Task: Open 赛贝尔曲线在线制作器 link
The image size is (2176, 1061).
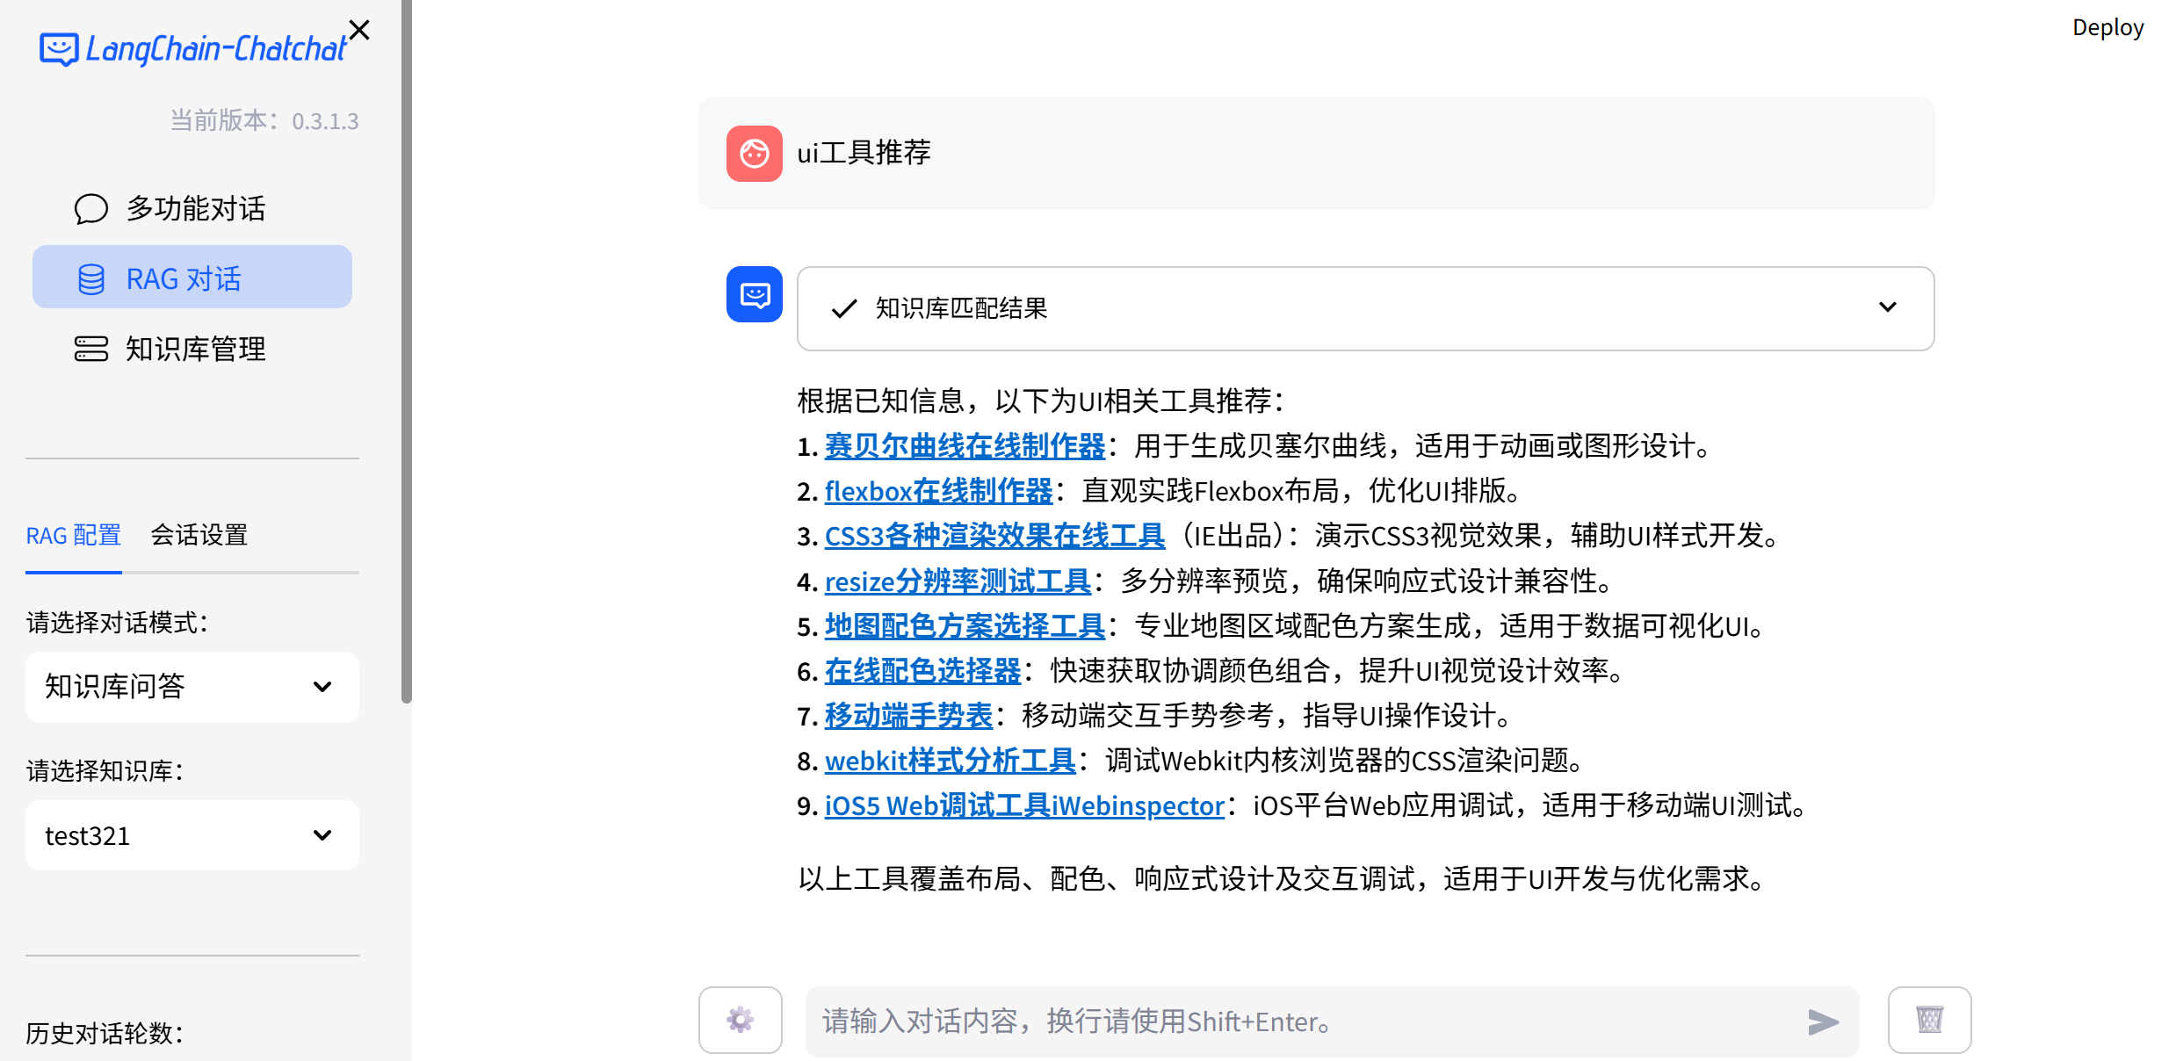Action: [965, 446]
